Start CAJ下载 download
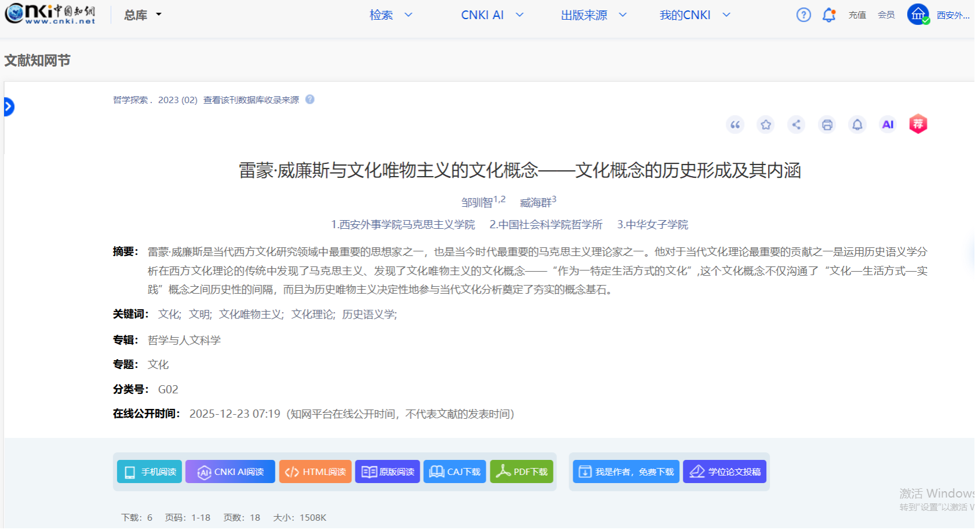975x530 pixels. pyautogui.click(x=454, y=471)
